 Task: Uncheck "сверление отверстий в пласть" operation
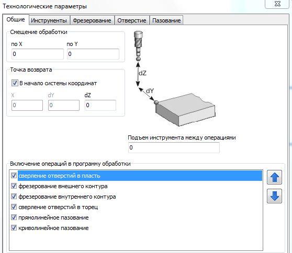point(14,176)
